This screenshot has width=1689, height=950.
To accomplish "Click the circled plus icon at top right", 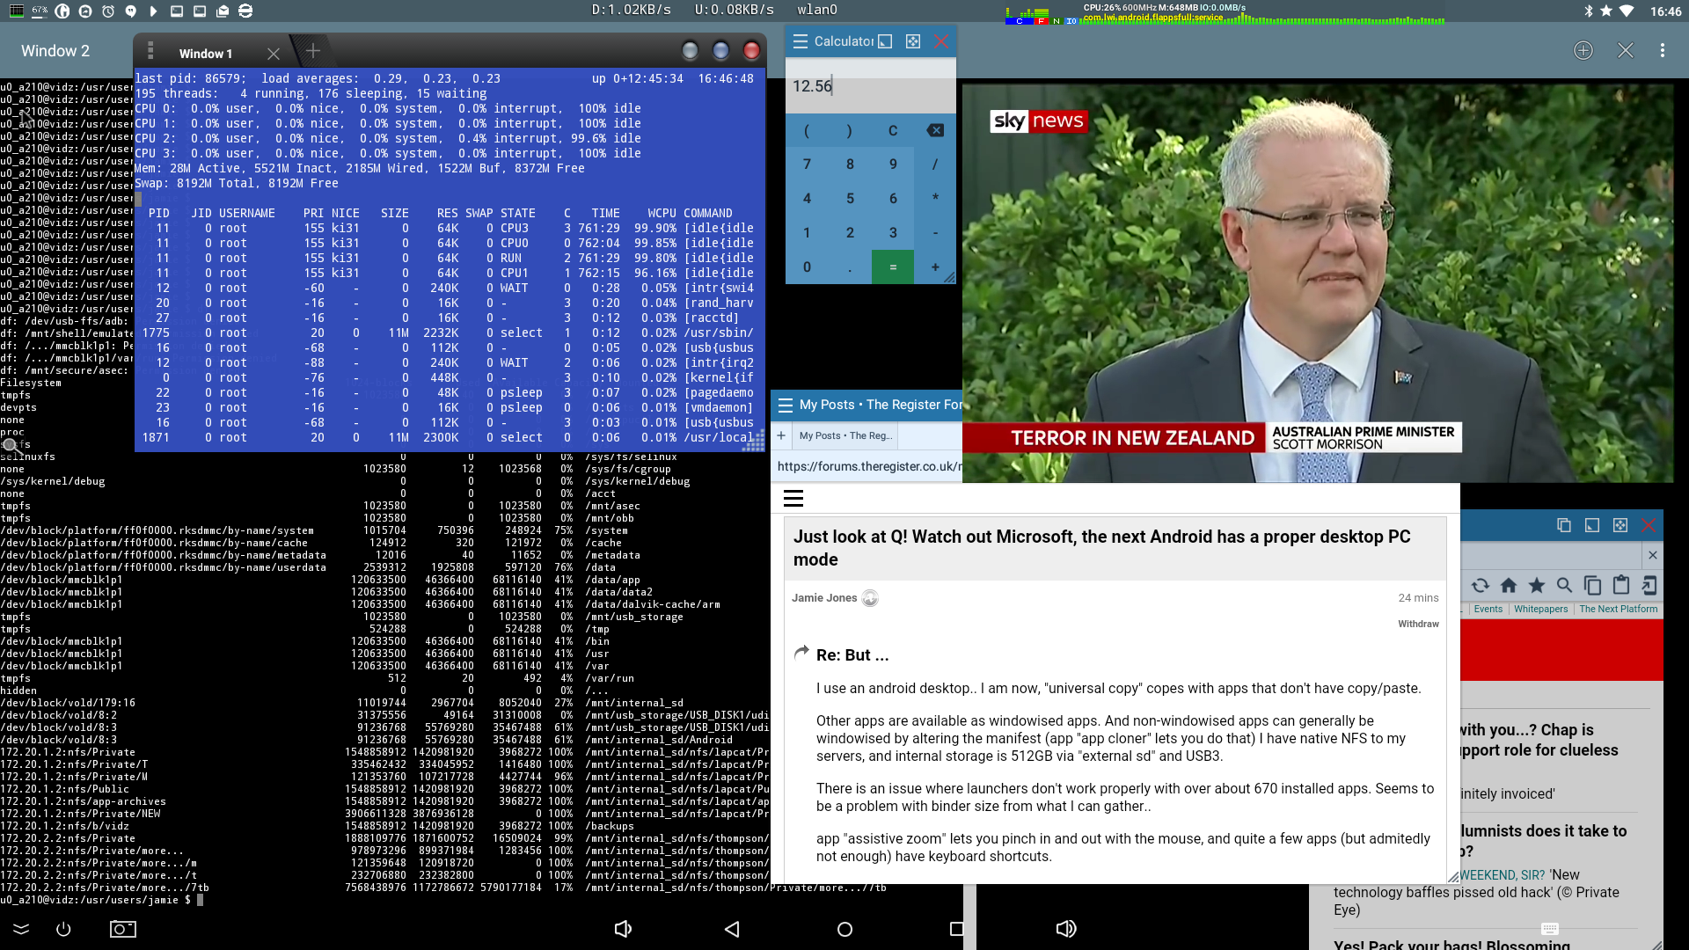I will coord(1583,51).
